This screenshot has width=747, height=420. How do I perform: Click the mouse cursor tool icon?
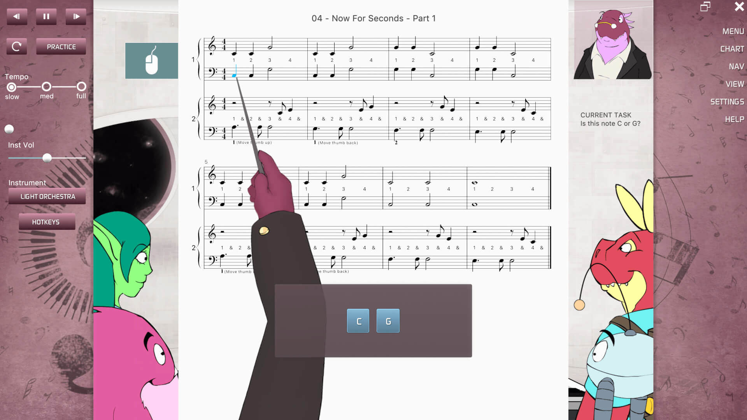[151, 61]
